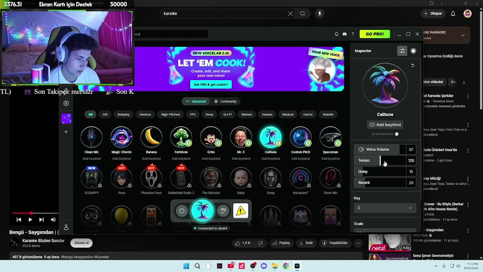Select the Spaceman voice
This screenshot has height=272, width=483.
pos(330,137)
